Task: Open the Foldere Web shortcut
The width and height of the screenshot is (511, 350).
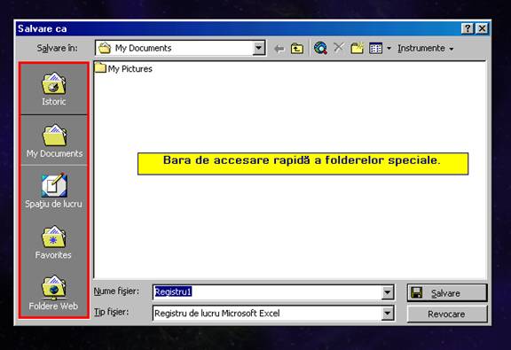Action: point(54,293)
